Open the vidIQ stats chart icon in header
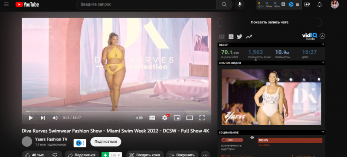The image size is (347, 157). point(283,4)
